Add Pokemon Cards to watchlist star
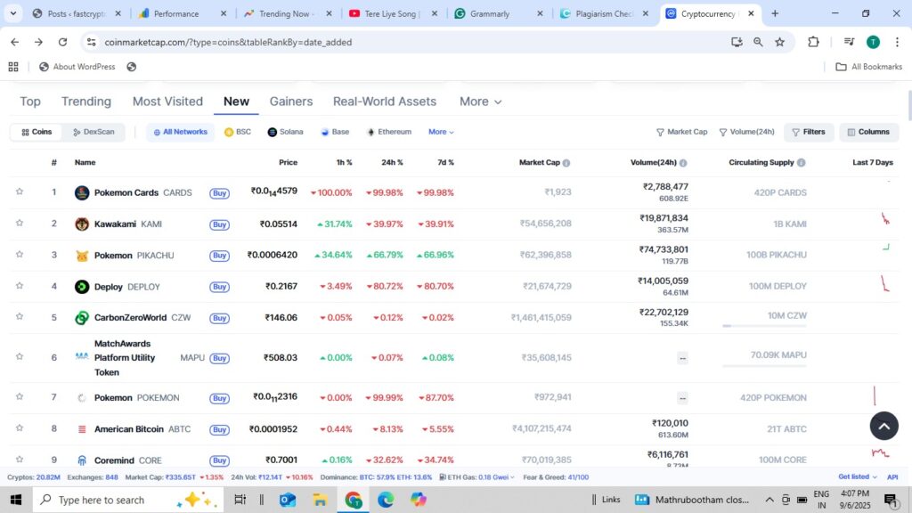The image size is (912, 513). tap(19, 191)
